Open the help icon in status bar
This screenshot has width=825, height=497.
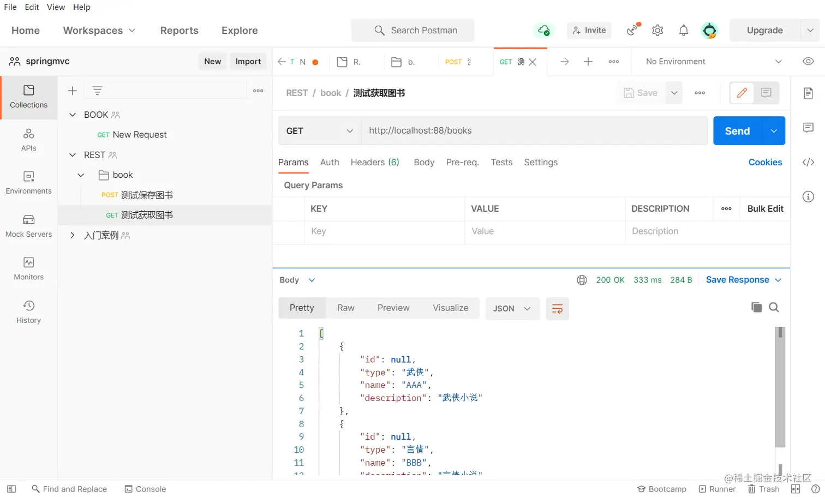click(816, 489)
